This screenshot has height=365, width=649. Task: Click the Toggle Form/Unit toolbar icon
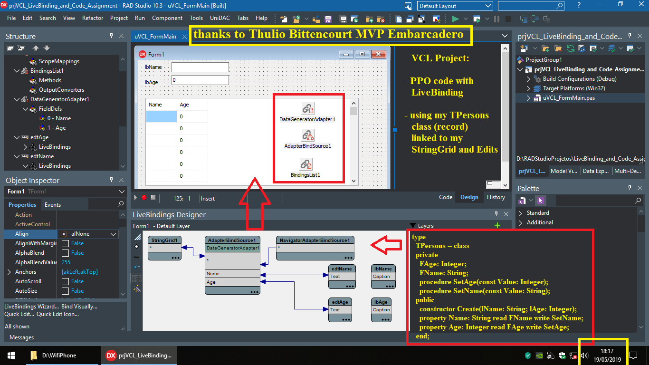click(x=421, y=19)
